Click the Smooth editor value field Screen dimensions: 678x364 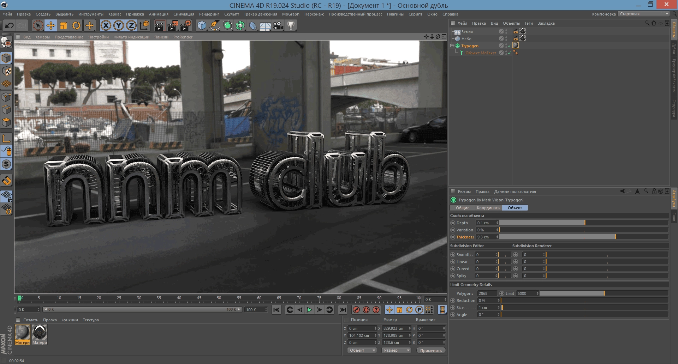tap(484, 255)
